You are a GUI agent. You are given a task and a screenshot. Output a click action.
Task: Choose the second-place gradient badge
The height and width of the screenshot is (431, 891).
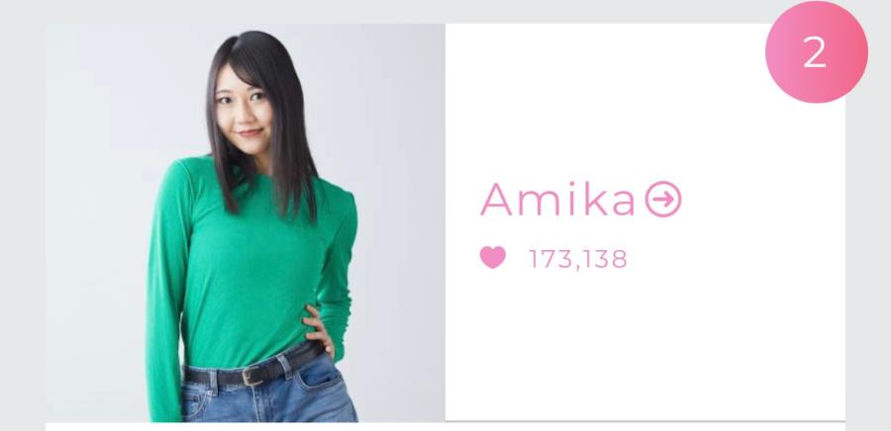click(817, 51)
